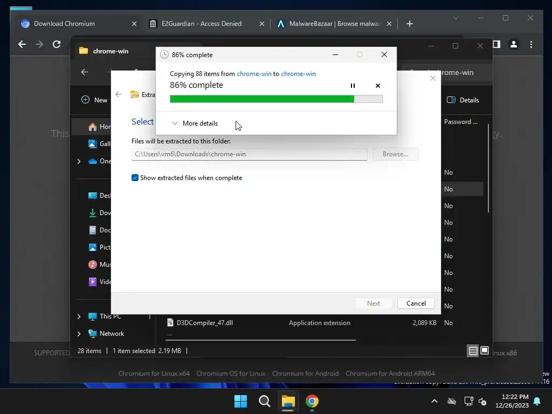Open the Downloads sidebar folder
The height and width of the screenshot is (414, 552).
[x=100, y=212]
